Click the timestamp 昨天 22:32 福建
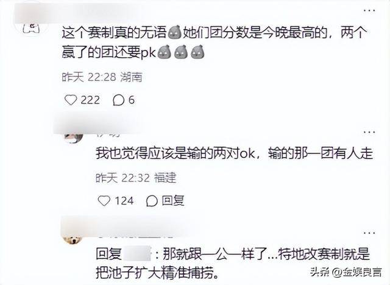Image resolution: width=390 pixels, height=285 pixels. (x=136, y=178)
